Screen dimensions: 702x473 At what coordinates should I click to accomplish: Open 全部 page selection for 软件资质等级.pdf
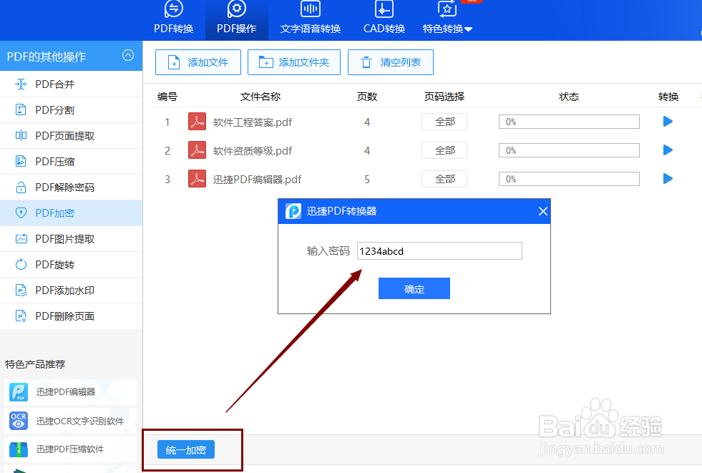pyautogui.click(x=444, y=150)
